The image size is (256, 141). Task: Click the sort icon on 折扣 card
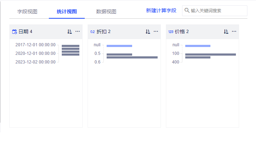(x=148, y=32)
